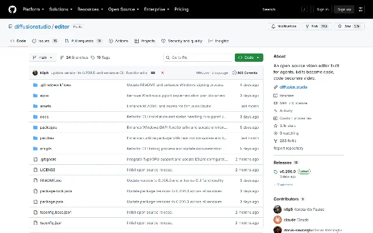Focus the Go to file field
Viewport: 373px width, 233px height.
click(198, 58)
